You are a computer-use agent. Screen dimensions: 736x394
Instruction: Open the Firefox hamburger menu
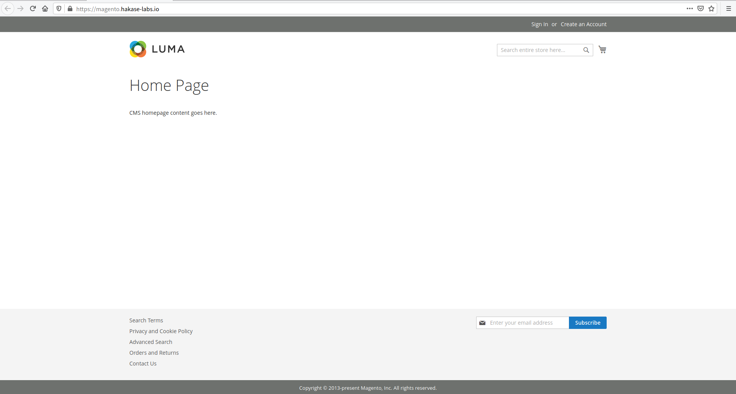pyautogui.click(x=728, y=8)
